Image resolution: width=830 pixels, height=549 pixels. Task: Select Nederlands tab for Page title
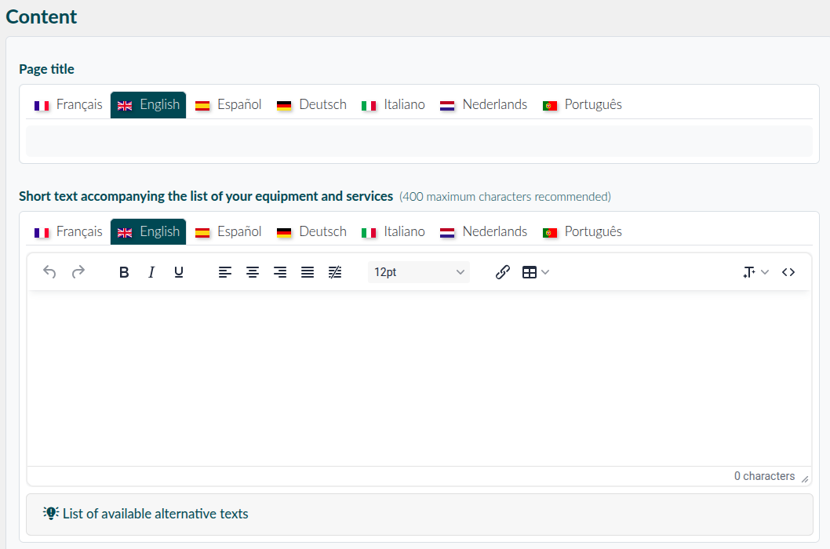point(484,105)
